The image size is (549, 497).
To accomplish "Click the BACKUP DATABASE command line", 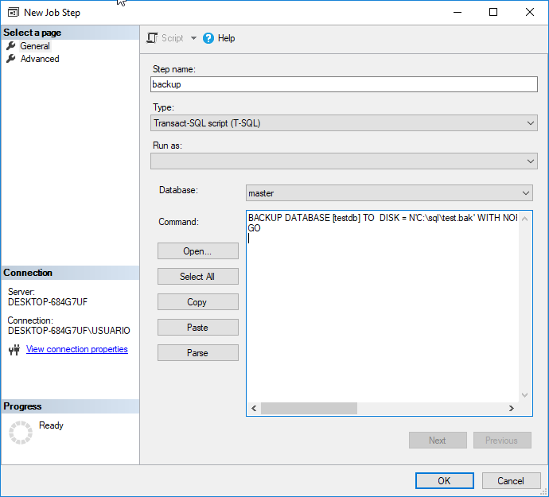I will (383, 218).
